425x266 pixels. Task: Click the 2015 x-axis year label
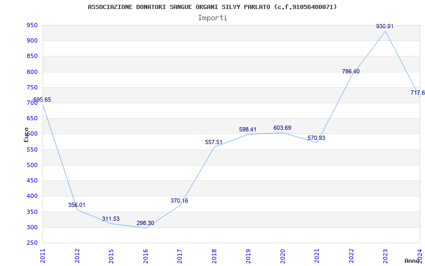[x=112, y=256]
